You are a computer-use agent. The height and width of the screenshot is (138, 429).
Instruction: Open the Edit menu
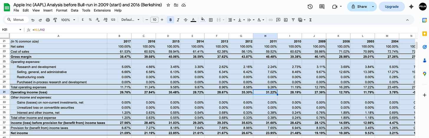(26, 10)
